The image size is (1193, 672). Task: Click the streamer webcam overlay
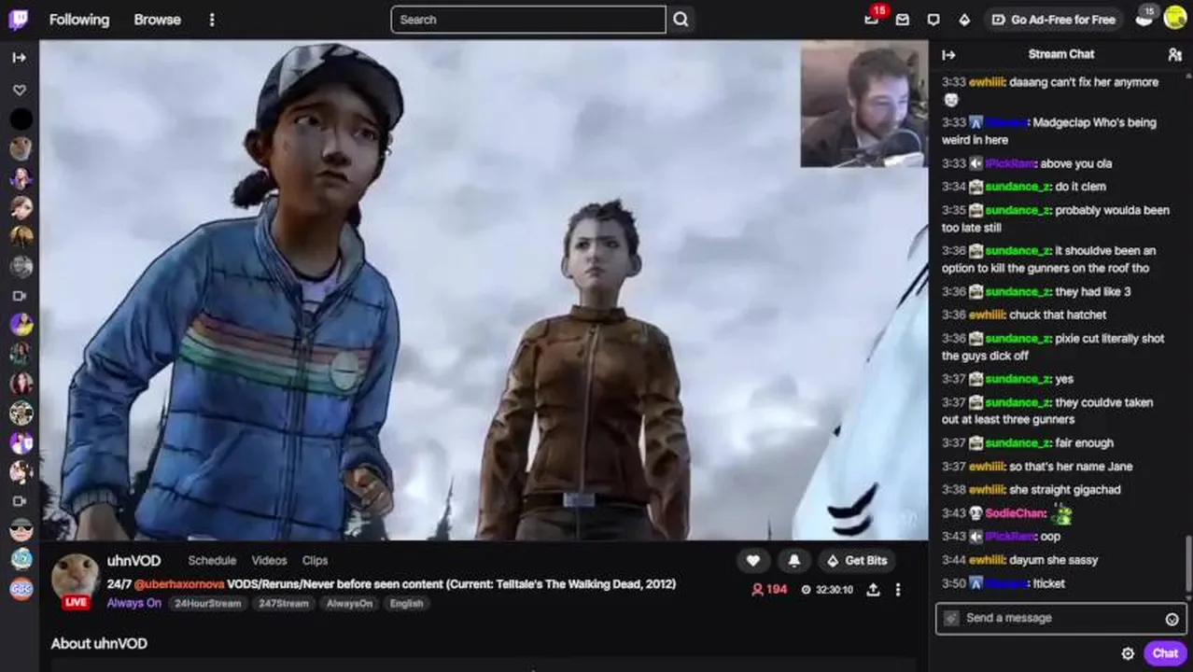tap(863, 104)
